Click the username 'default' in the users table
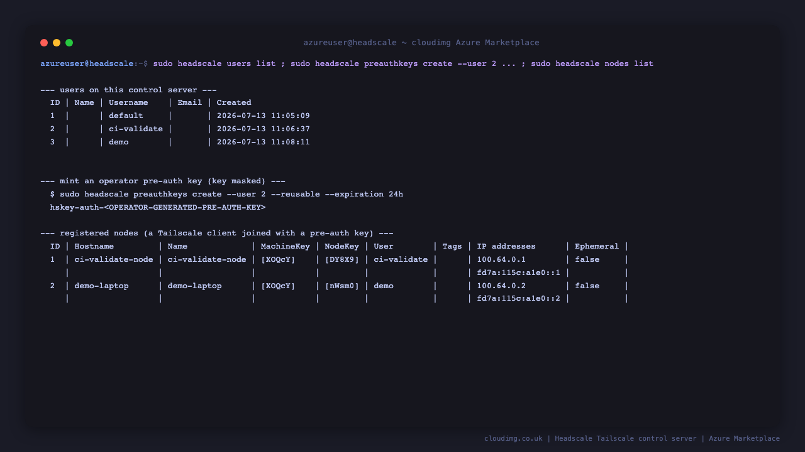Image resolution: width=805 pixels, height=452 pixels. point(126,116)
